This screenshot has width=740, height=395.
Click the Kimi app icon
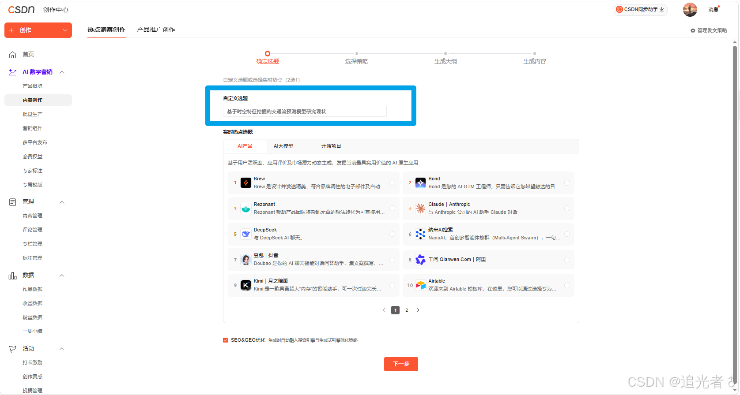(x=246, y=285)
